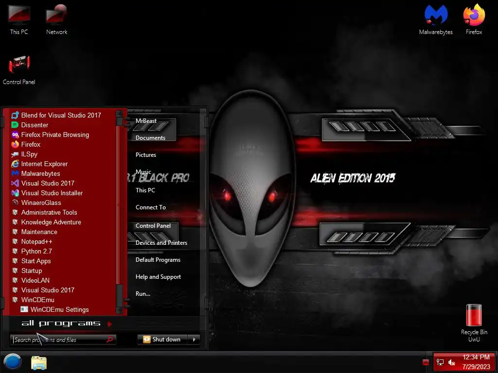The image size is (498, 373).
Task: Open MrBeast user folder link
Action: pos(146,121)
